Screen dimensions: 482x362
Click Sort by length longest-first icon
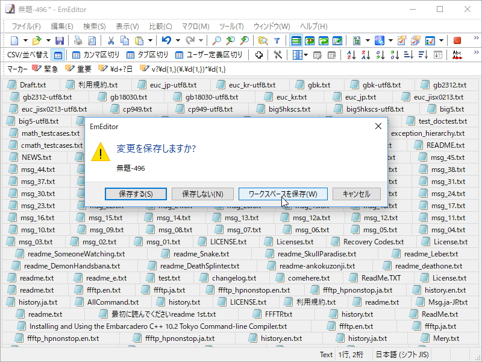point(423,55)
